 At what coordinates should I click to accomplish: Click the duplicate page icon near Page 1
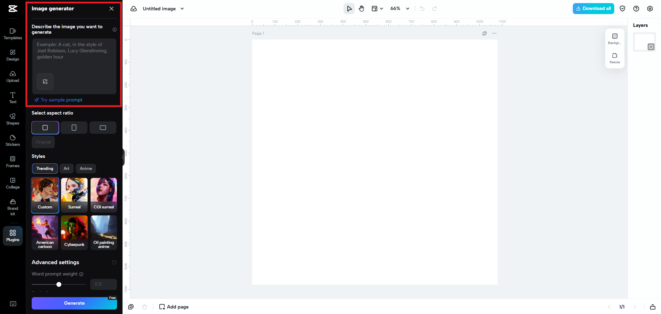[x=484, y=33]
